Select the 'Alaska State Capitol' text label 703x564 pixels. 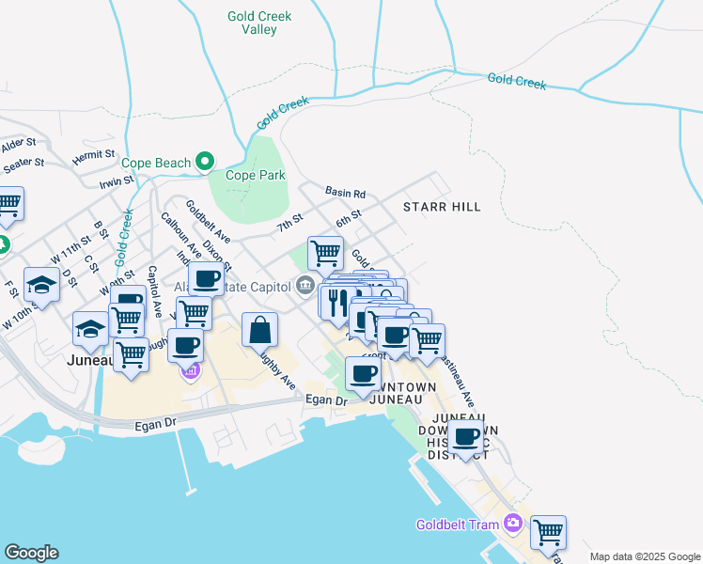(232, 287)
